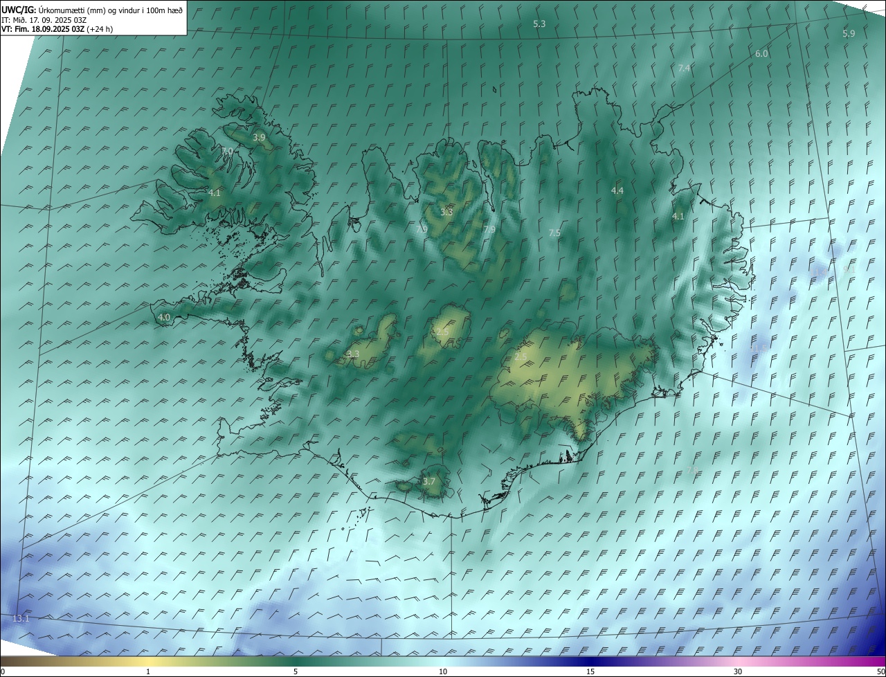Click the colour scale label 0
Screen dimensions: 886x677
[3, 671]
